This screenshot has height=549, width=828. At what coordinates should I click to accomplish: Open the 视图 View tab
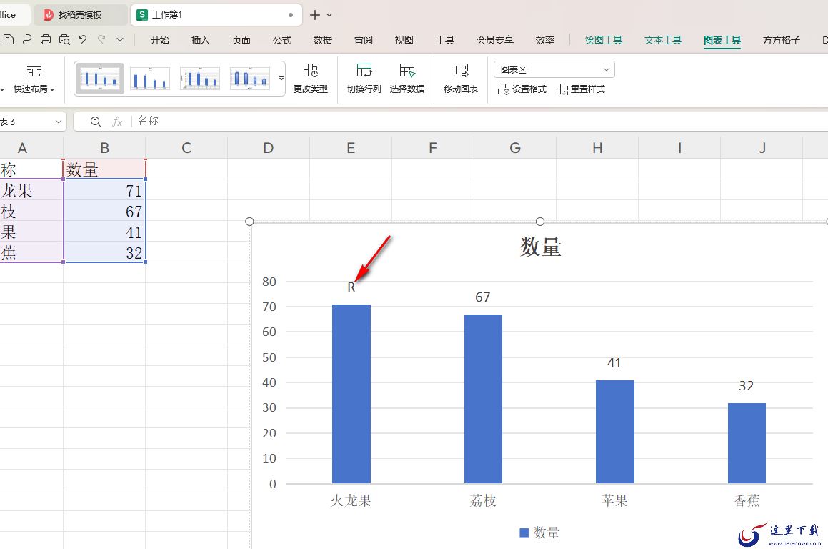404,40
